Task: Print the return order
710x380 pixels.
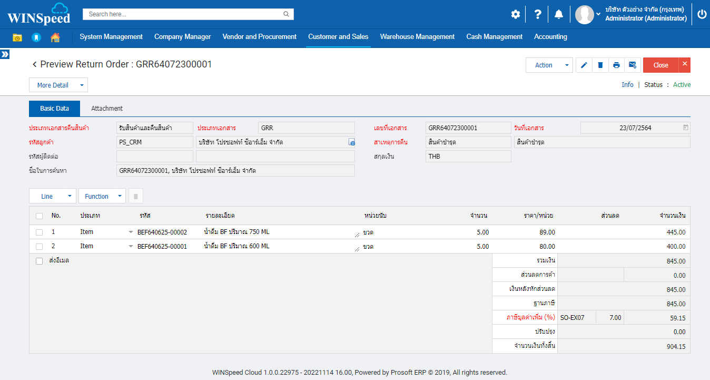Action: coord(616,65)
